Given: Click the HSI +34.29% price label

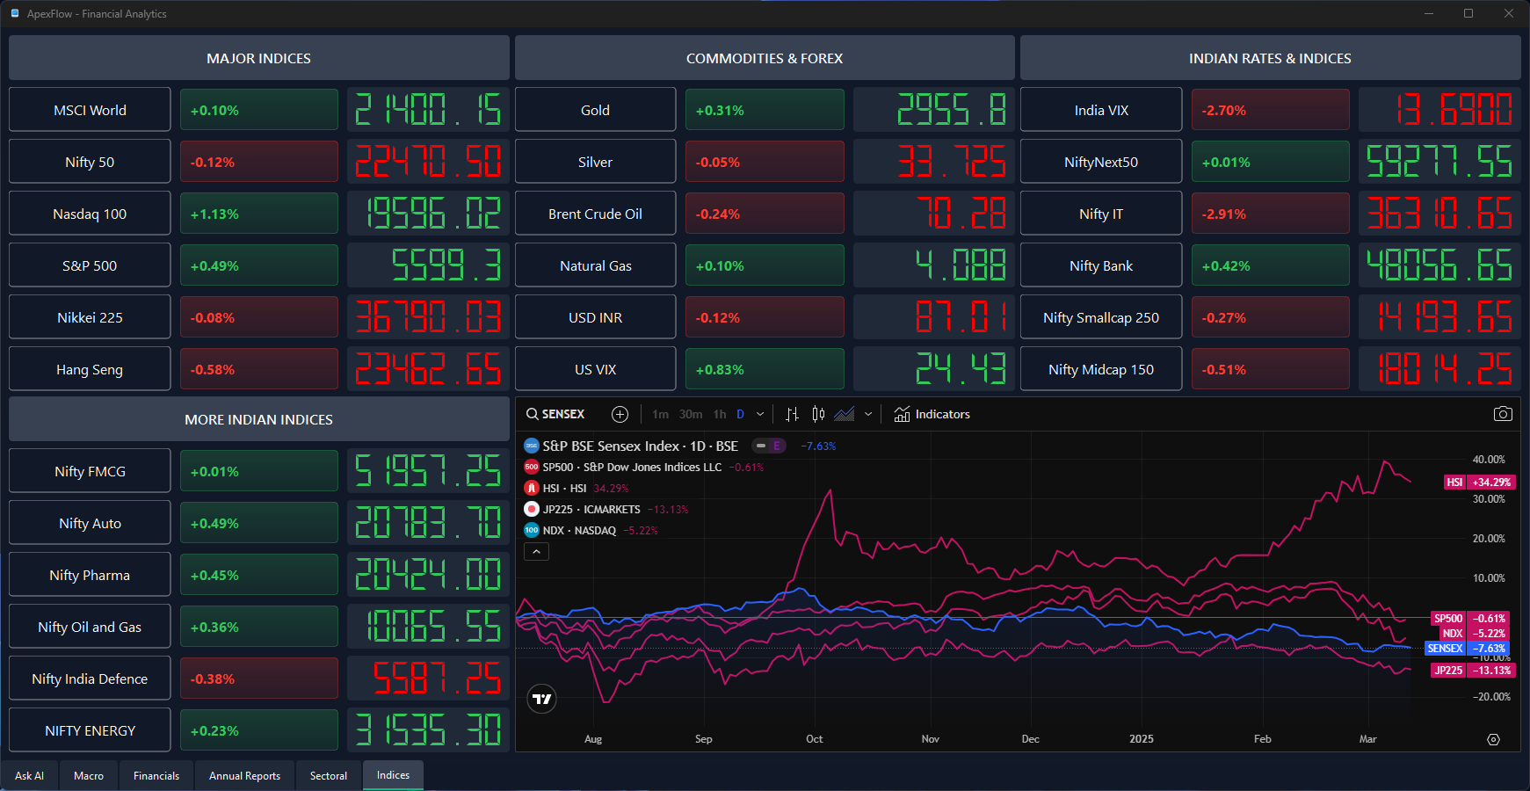Looking at the screenshot, I should 1479,482.
